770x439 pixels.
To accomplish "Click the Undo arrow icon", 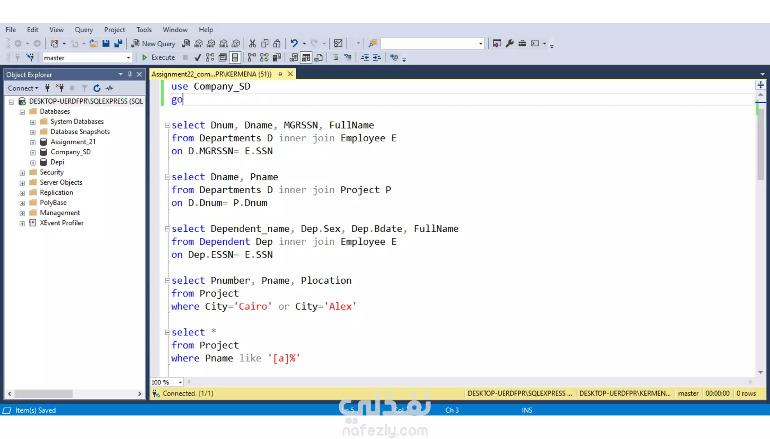I will pyautogui.click(x=294, y=43).
